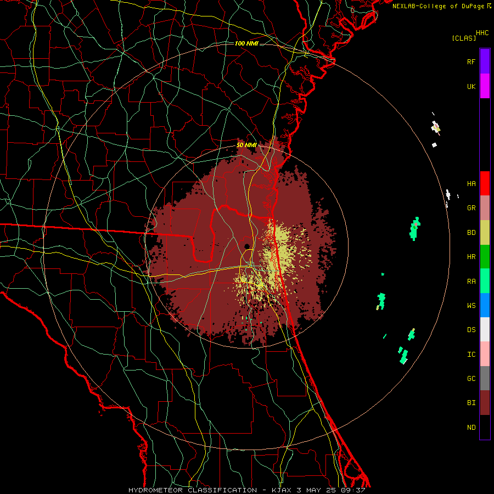Click the GC legend label

coord(471,378)
